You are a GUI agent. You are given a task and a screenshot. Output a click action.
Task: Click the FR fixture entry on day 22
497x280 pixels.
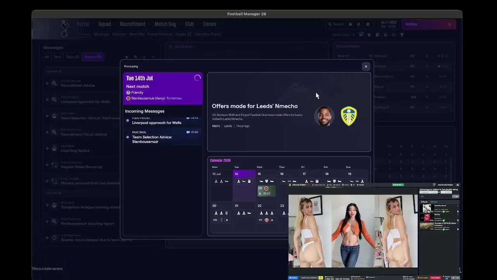(x=266, y=220)
